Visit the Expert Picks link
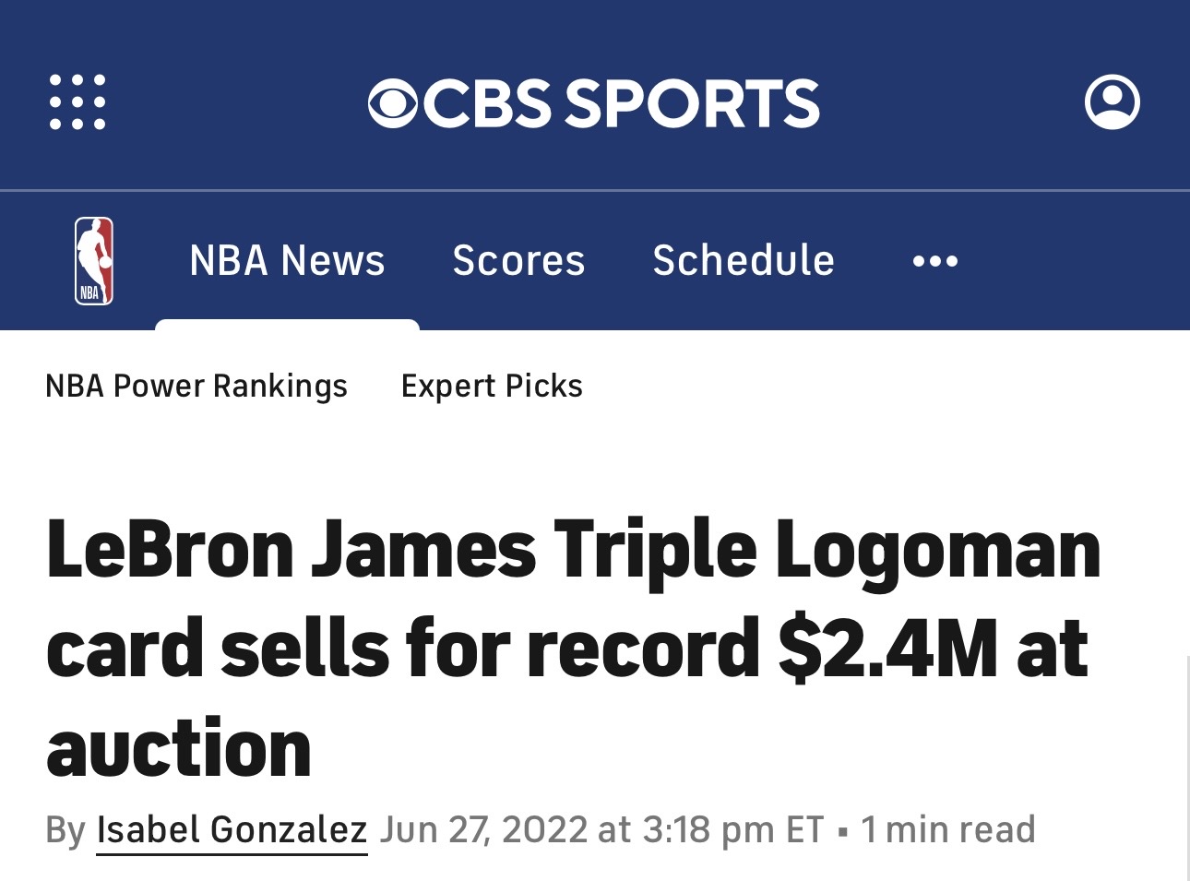 tap(492, 386)
